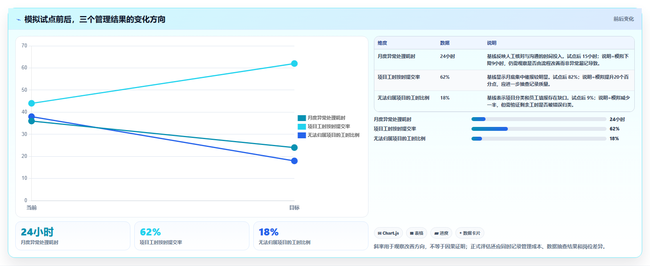Viewport: 650px width, 266px height.
Task: Click the 目标 x-axis label
Action: (x=294, y=208)
